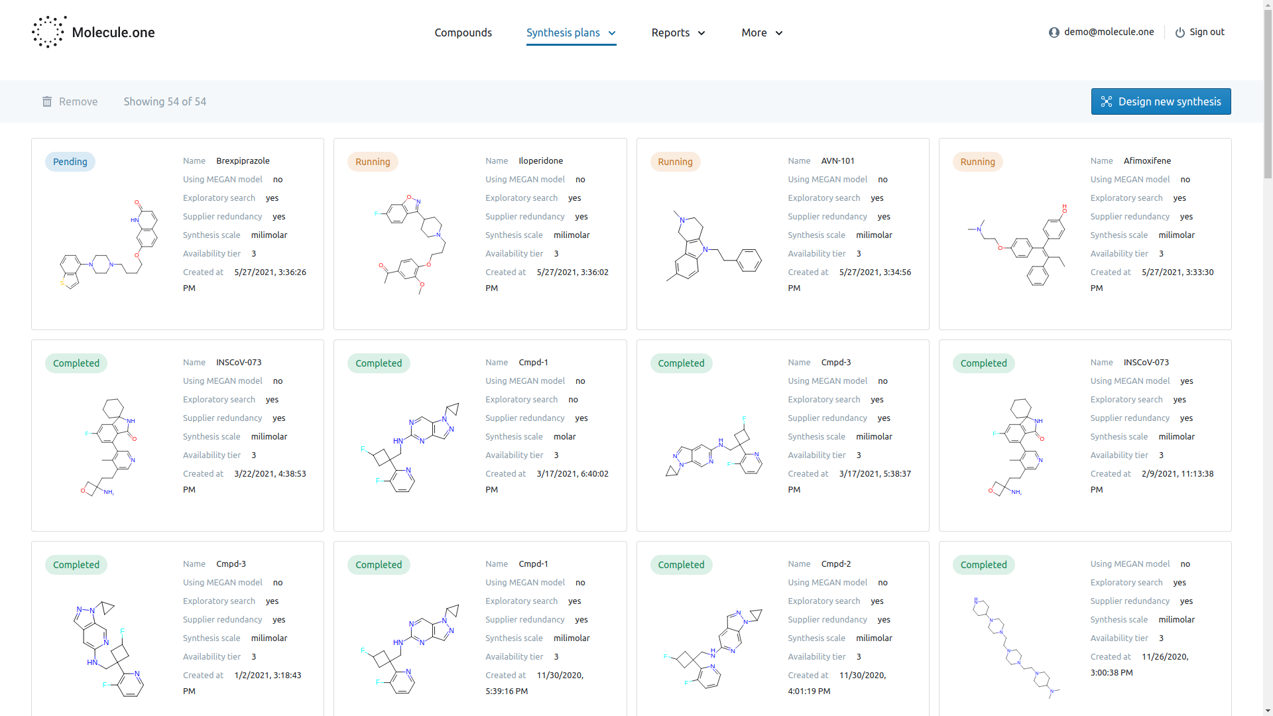Expand the Reports menu chevron
The width and height of the screenshot is (1273, 716).
[x=701, y=33]
